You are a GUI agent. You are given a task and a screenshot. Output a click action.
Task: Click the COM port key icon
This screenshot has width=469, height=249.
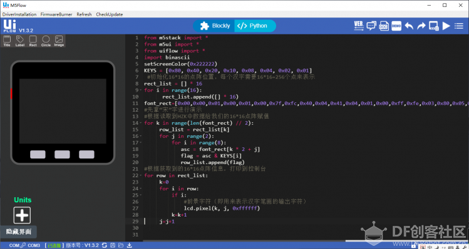click(x=23, y=245)
